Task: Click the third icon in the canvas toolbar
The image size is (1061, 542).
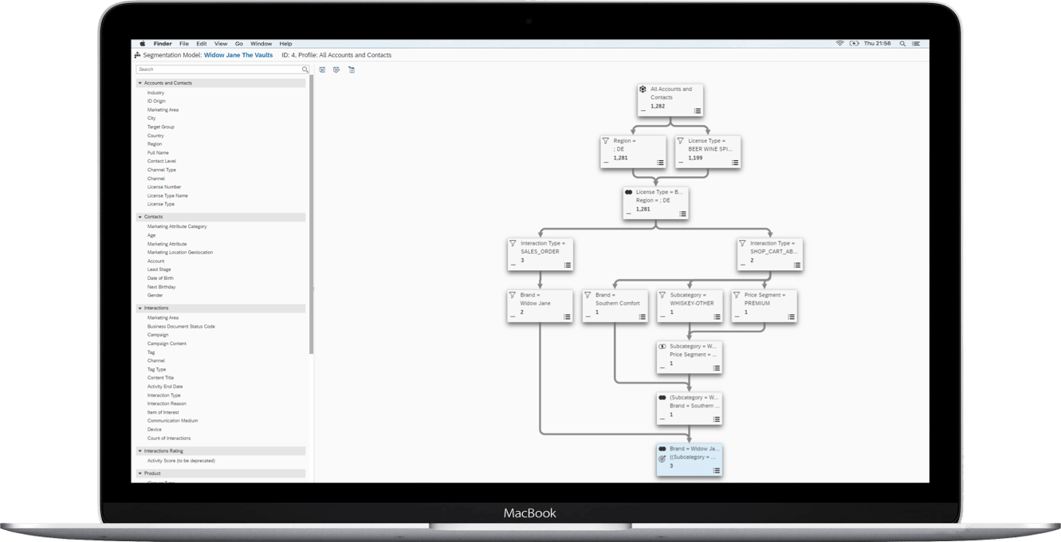Action: 352,70
